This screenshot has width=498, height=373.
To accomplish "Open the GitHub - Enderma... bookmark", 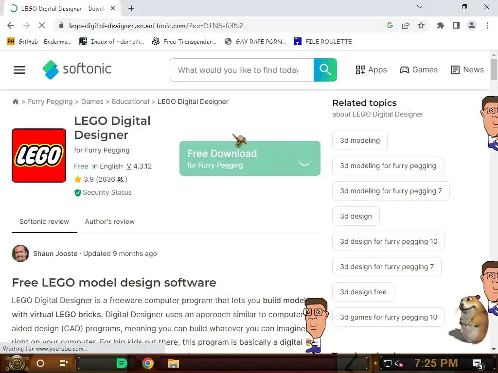I will [39, 42].
